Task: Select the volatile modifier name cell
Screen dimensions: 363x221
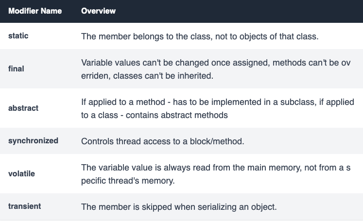Action: click(21, 173)
